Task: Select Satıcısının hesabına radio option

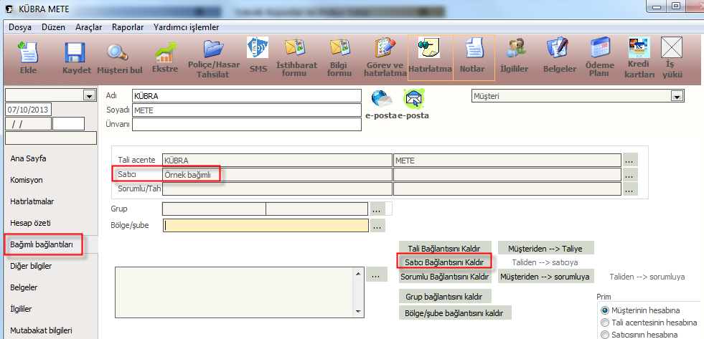Action: 604,335
